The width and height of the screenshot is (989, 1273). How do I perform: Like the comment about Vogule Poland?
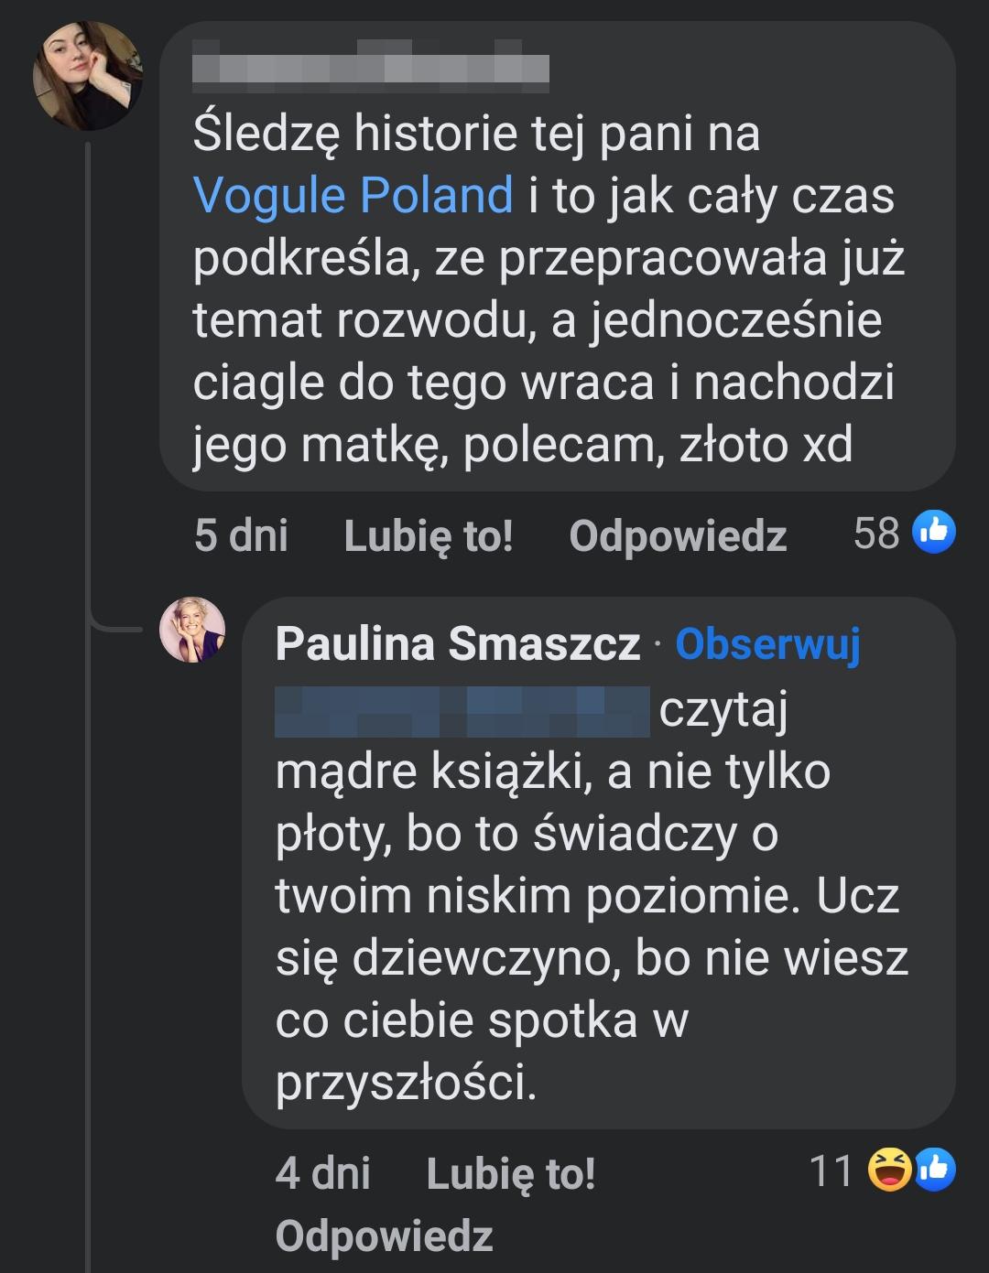click(x=429, y=535)
